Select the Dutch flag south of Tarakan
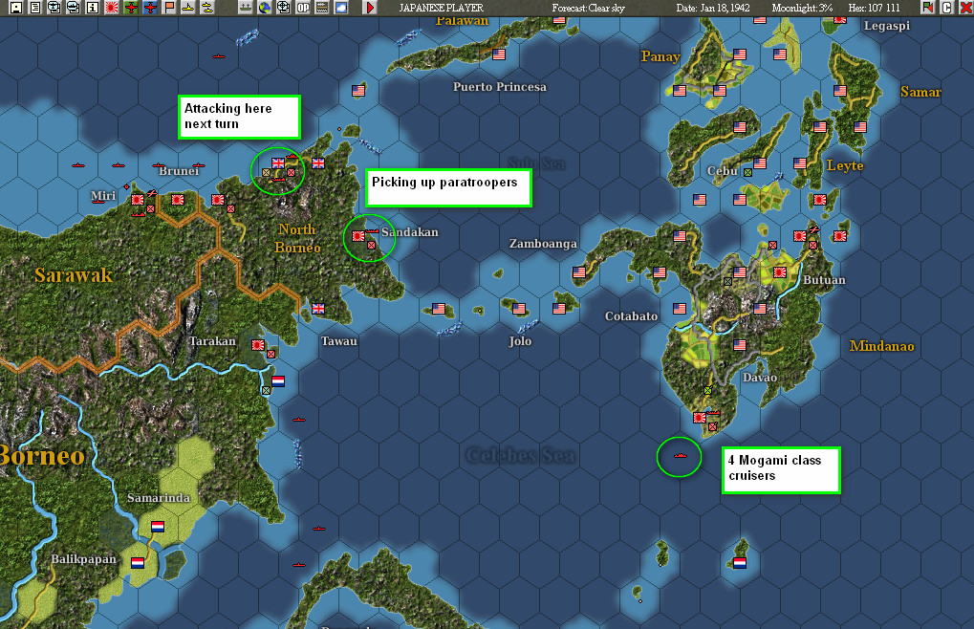The width and height of the screenshot is (974, 629). (x=278, y=381)
